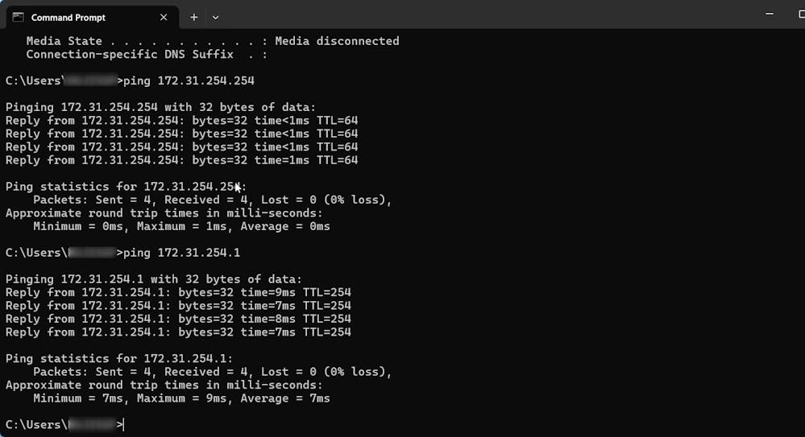Click the reply line showing time=1ms TTL=64
The height and width of the screenshot is (437, 805).
(181, 160)
